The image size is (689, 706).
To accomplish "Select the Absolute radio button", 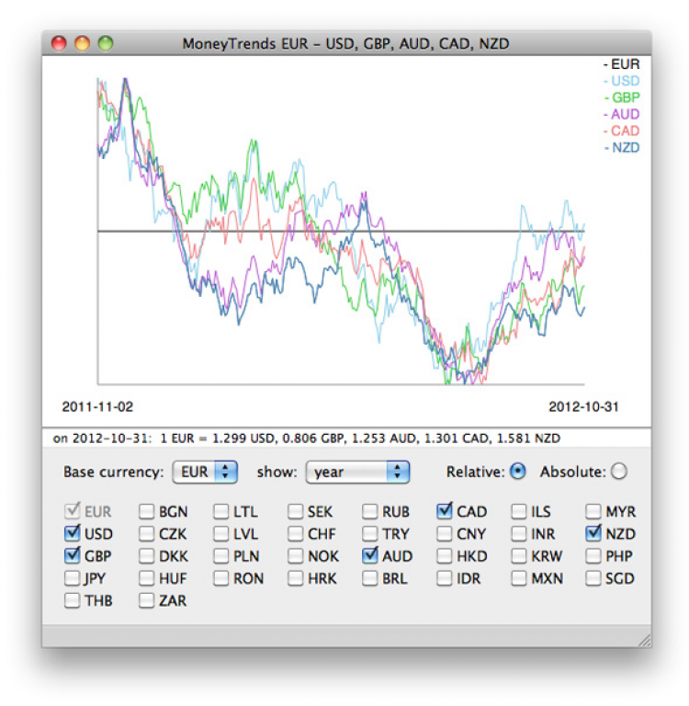I will pyautogui.click(x=618, y=472).
